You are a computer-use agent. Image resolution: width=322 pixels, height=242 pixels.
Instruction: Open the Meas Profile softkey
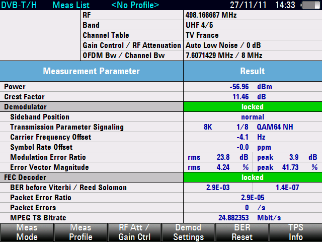click(80, 232)
